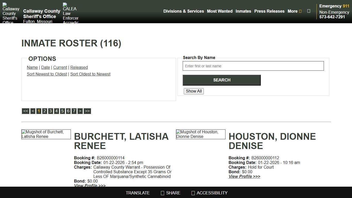
Task: Expand the More navigation dropdown
Action: click(295, 11)
